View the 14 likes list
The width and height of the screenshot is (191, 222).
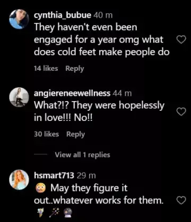coord(46,69)
